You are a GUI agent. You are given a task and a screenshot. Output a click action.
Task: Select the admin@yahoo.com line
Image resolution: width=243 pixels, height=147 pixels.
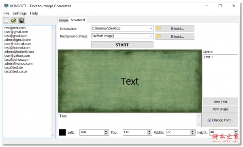pos(18,64)
